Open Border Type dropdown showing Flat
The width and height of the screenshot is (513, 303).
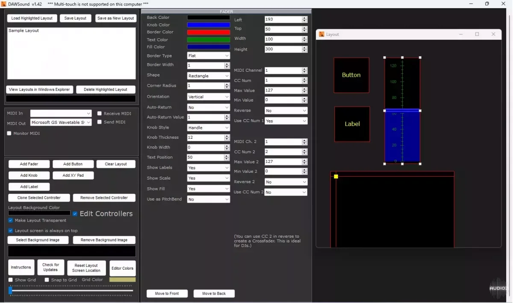click(x=209, y=56)
